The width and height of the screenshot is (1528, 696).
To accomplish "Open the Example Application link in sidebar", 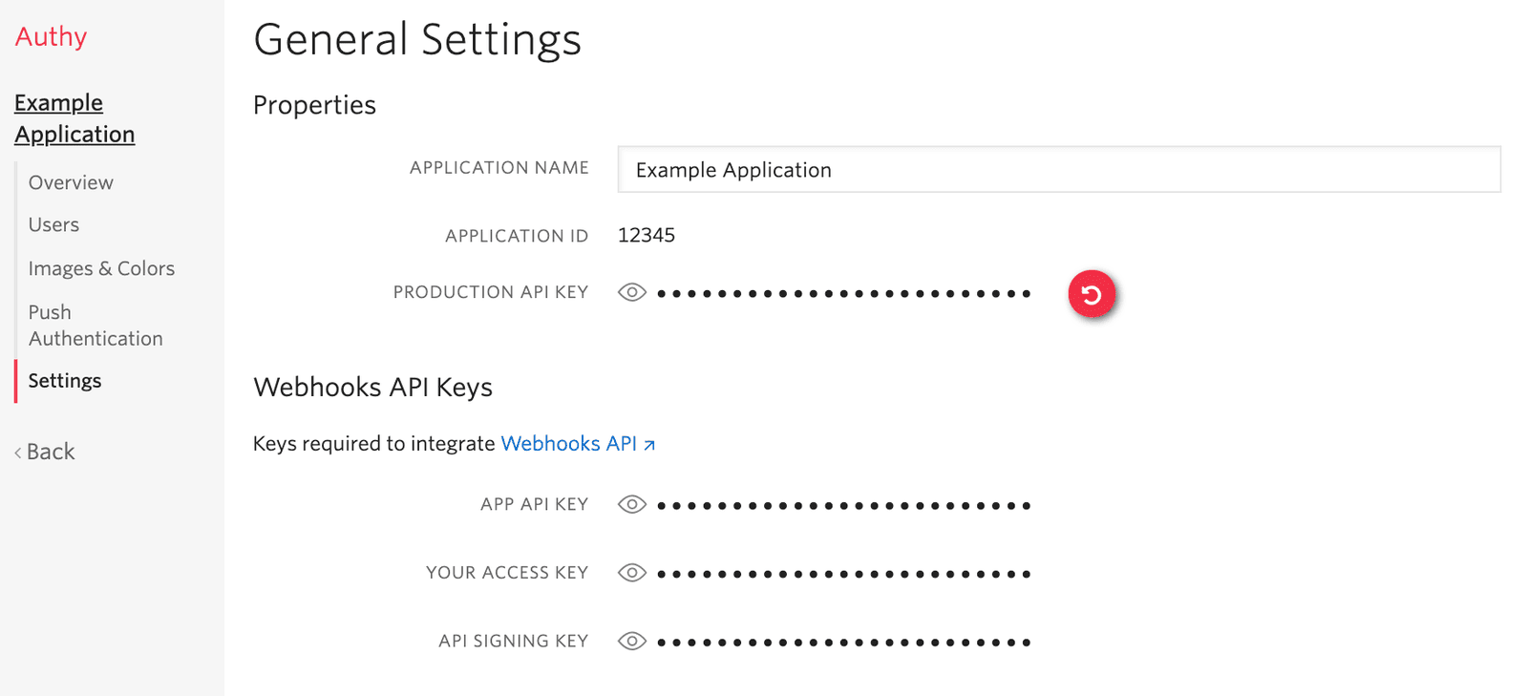I will click(x=74, y=118).
